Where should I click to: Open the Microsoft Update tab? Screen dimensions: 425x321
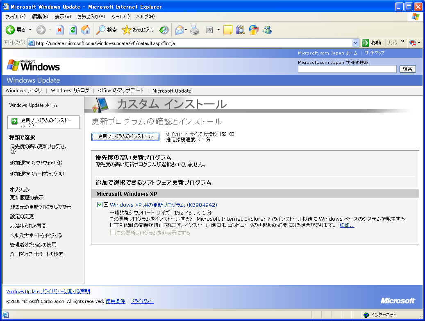point(172,91)
